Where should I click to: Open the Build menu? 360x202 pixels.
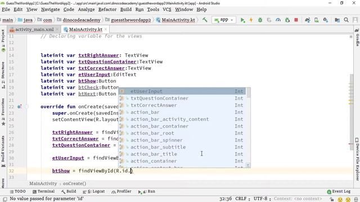point(126,10)
